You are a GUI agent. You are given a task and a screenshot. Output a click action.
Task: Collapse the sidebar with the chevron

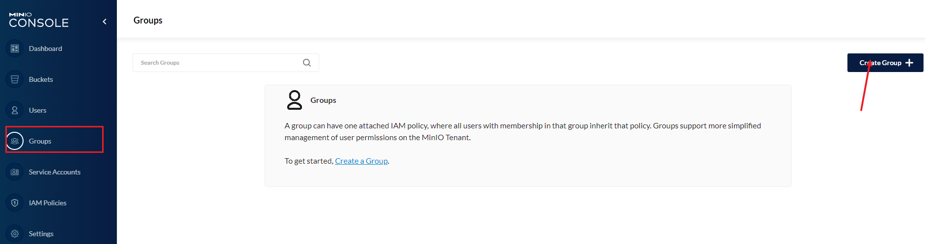pos(105,22)
